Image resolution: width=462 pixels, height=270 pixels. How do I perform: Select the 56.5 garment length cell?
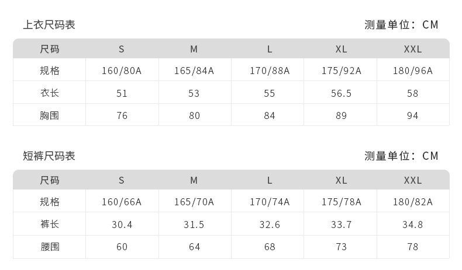(342, 93)
